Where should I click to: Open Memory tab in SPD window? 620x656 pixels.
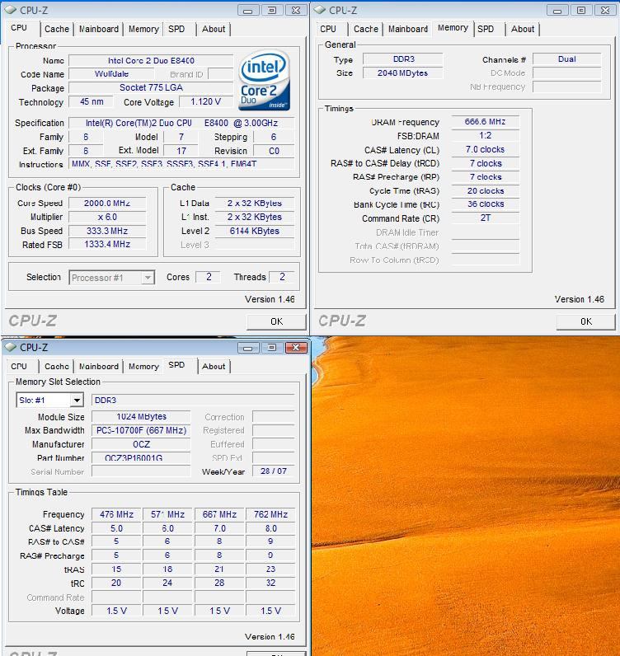143,366
